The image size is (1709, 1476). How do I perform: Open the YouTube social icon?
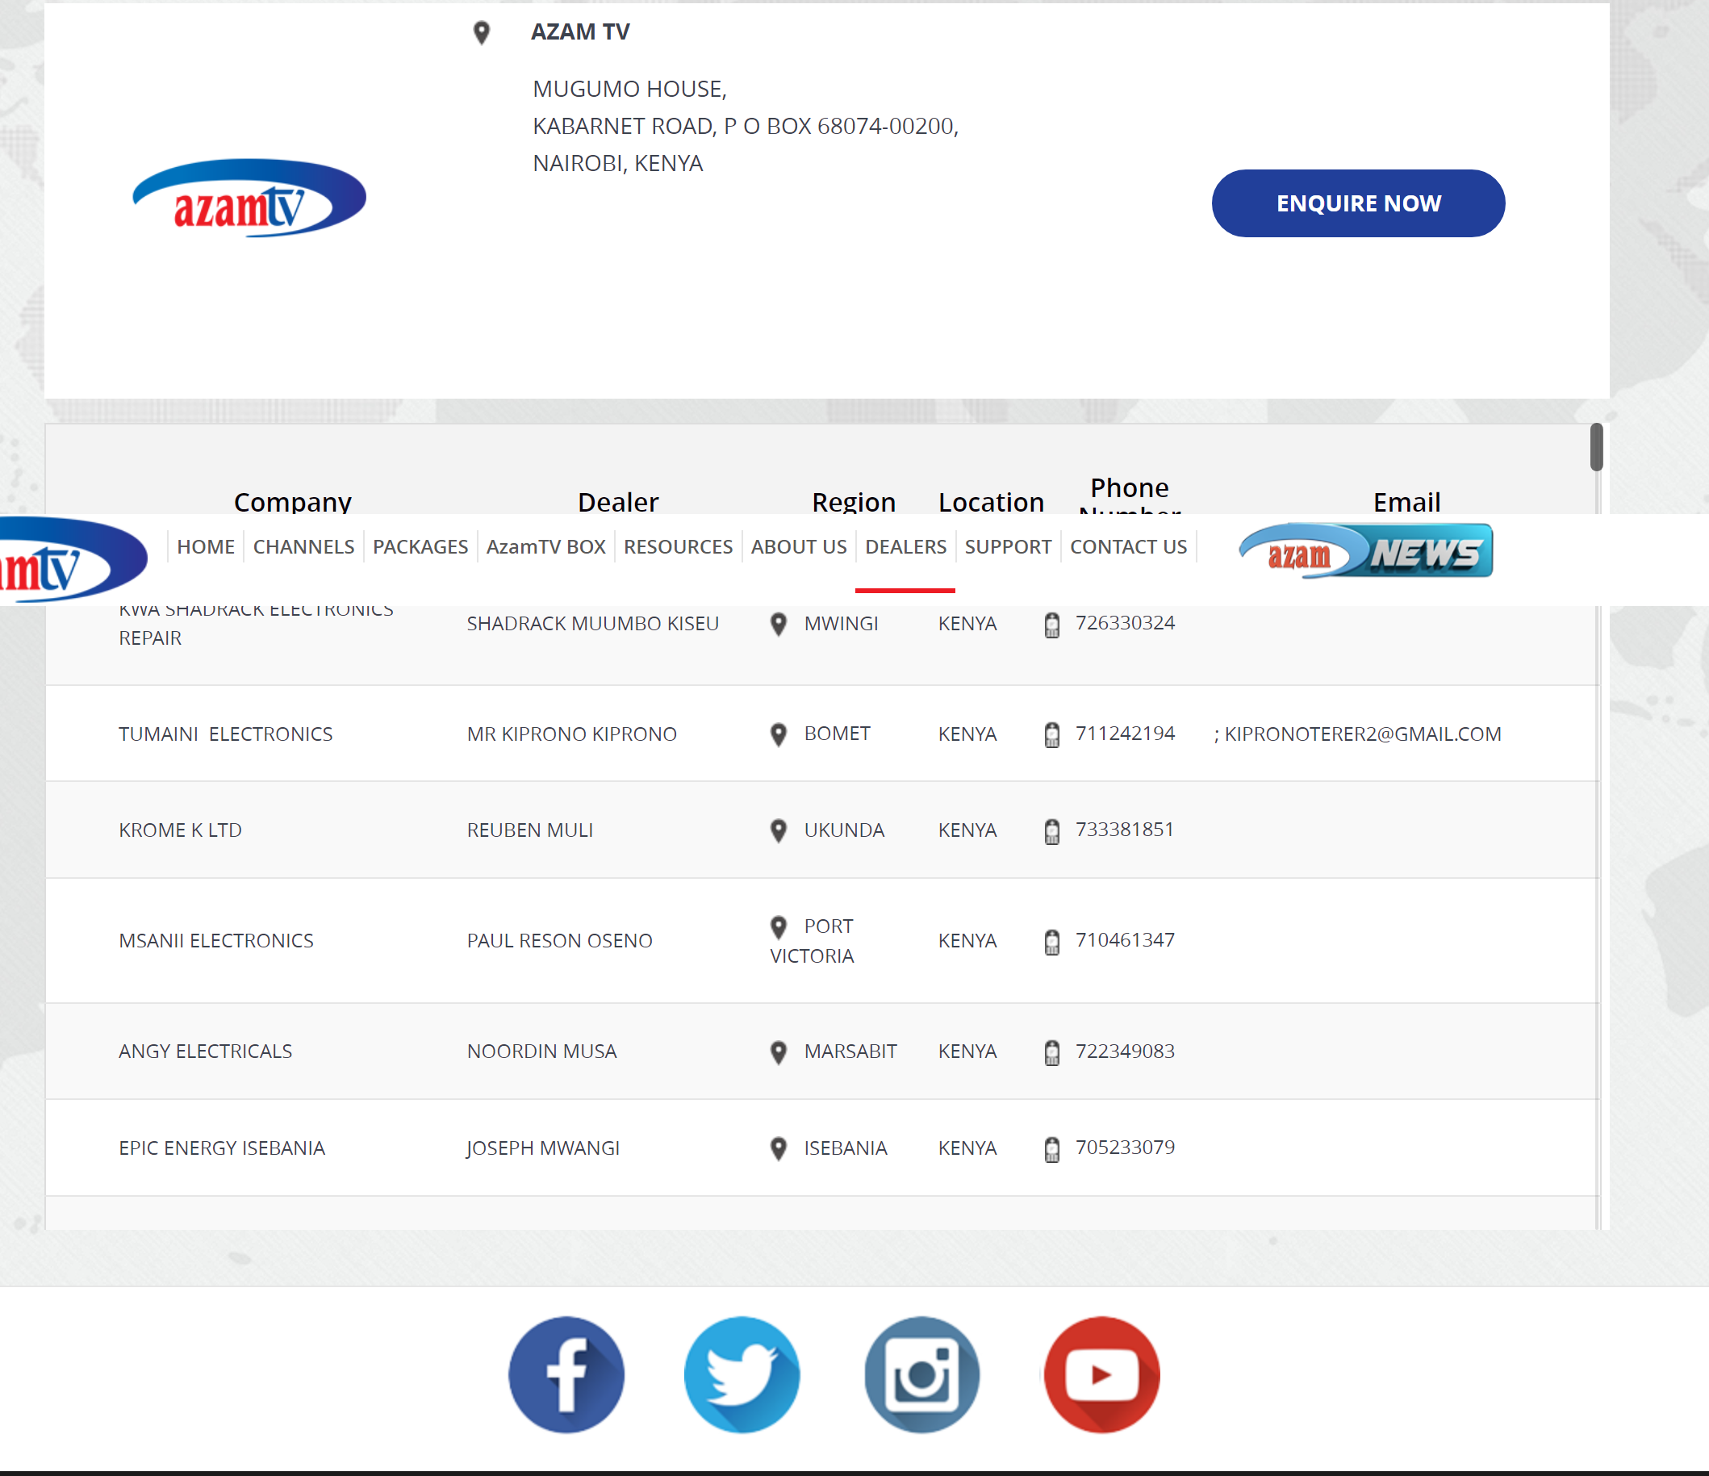1101,1374
